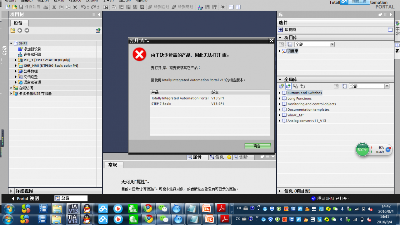
Task: Create new global library icon
Action: click(281, 86)
